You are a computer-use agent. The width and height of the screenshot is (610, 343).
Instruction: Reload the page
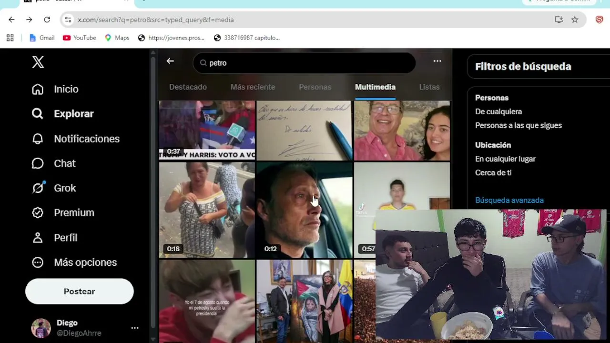[47, 20]
